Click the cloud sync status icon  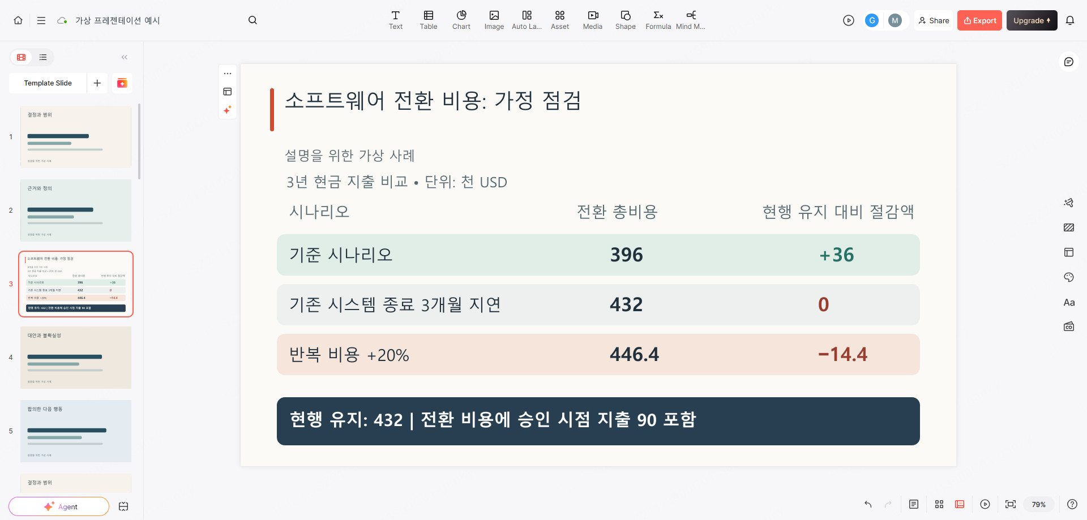tap(62, 20)
